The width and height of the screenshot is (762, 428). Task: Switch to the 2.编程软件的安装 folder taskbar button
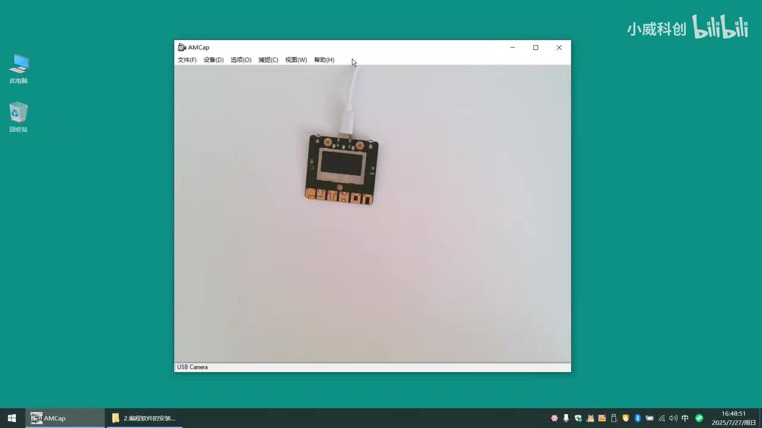coord(143,418)
